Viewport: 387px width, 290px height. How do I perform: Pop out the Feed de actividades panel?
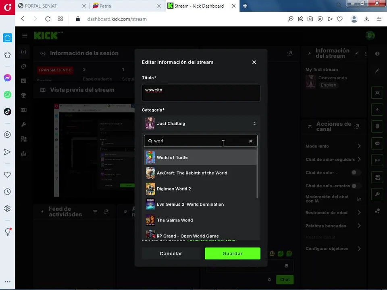pos(106,211)
